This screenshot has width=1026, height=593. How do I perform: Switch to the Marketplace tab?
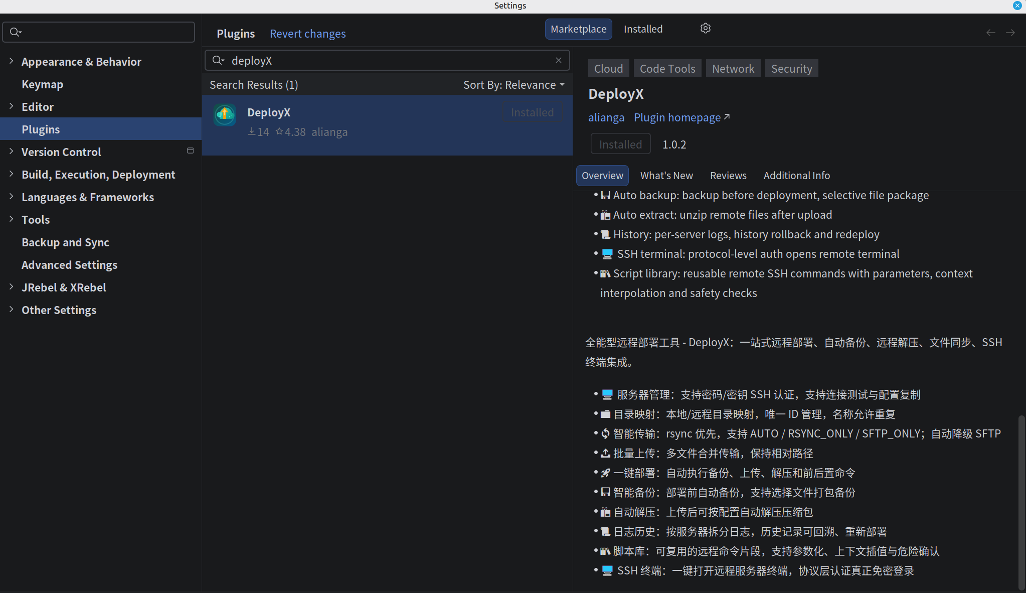(579, 29)
